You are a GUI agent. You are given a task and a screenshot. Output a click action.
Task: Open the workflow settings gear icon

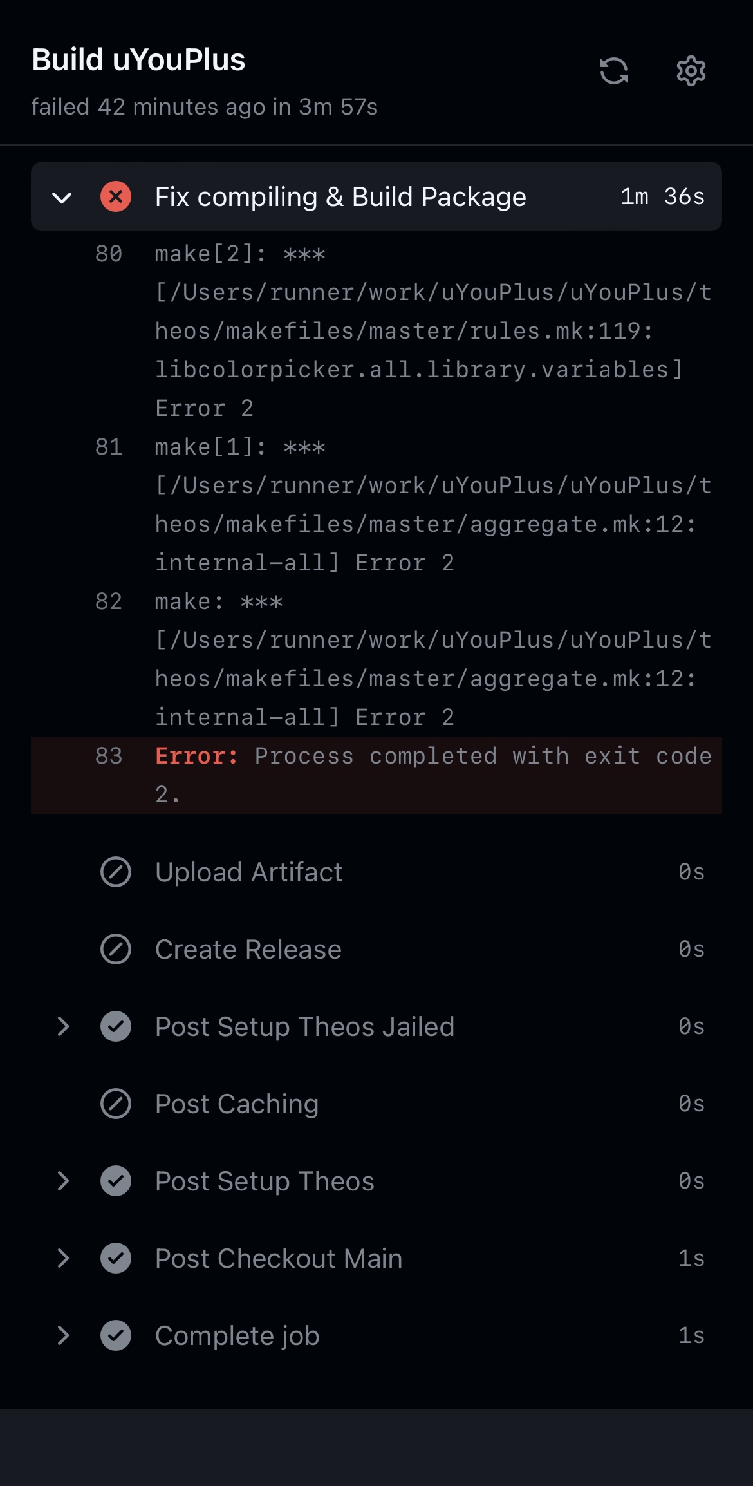pos(691,71)
